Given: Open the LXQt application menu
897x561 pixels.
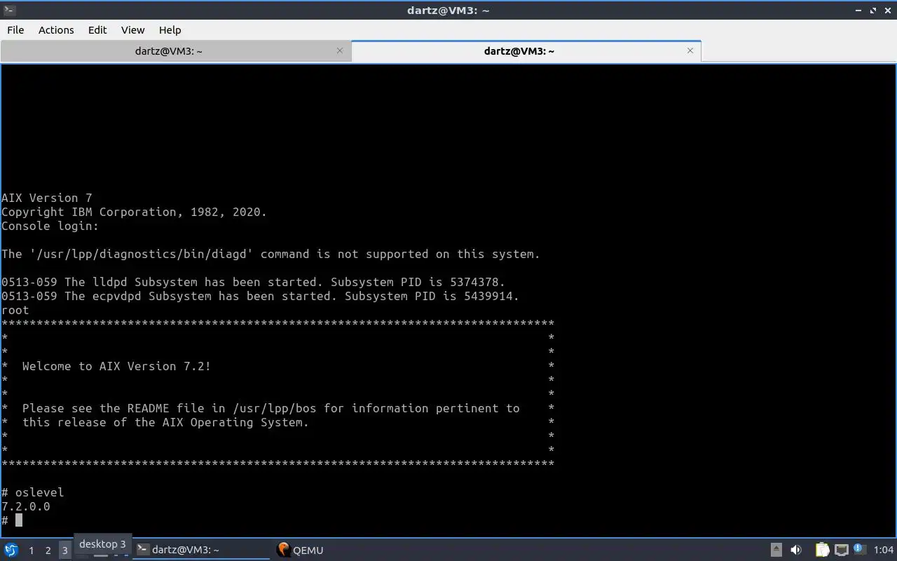Looking at the screenshot, I should (11, 550).
